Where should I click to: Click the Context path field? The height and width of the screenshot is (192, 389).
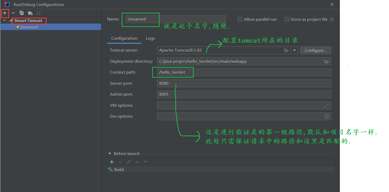(x=244, y=72)
